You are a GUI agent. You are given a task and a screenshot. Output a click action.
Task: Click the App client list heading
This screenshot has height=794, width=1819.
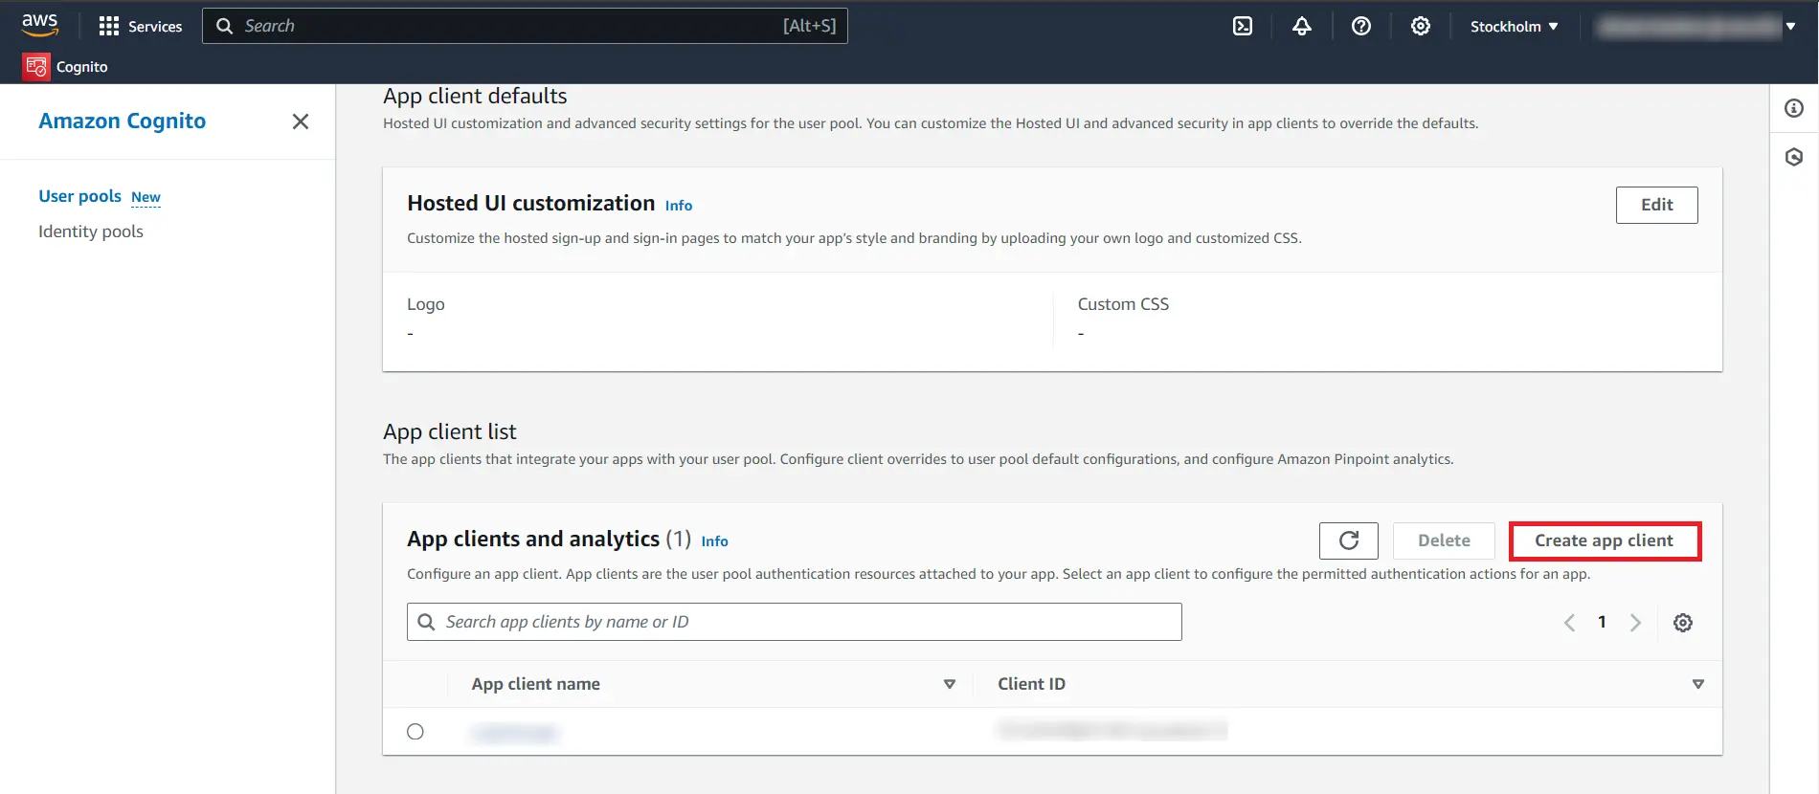click(449, 431)
